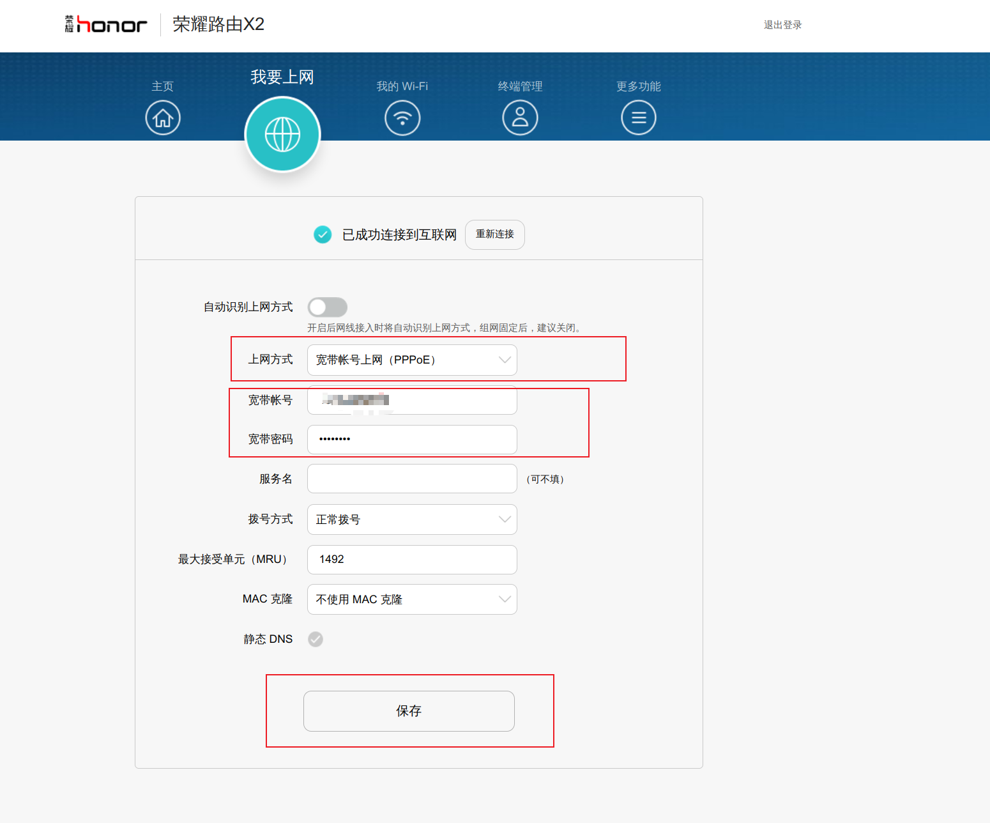This screenshot has height=823, width=990.
Task: Focus the broadband password field
Action: click(412, 440)
